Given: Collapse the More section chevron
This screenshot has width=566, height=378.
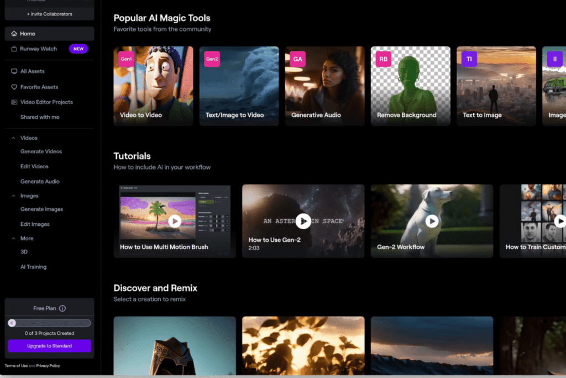Looking at the screenshot, I should [13, 239].
